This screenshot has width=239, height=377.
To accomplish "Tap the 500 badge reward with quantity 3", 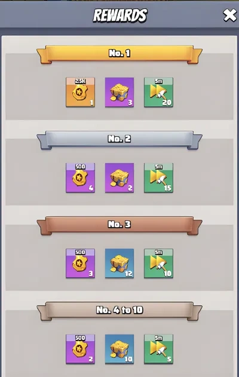I will click(80, 263).
